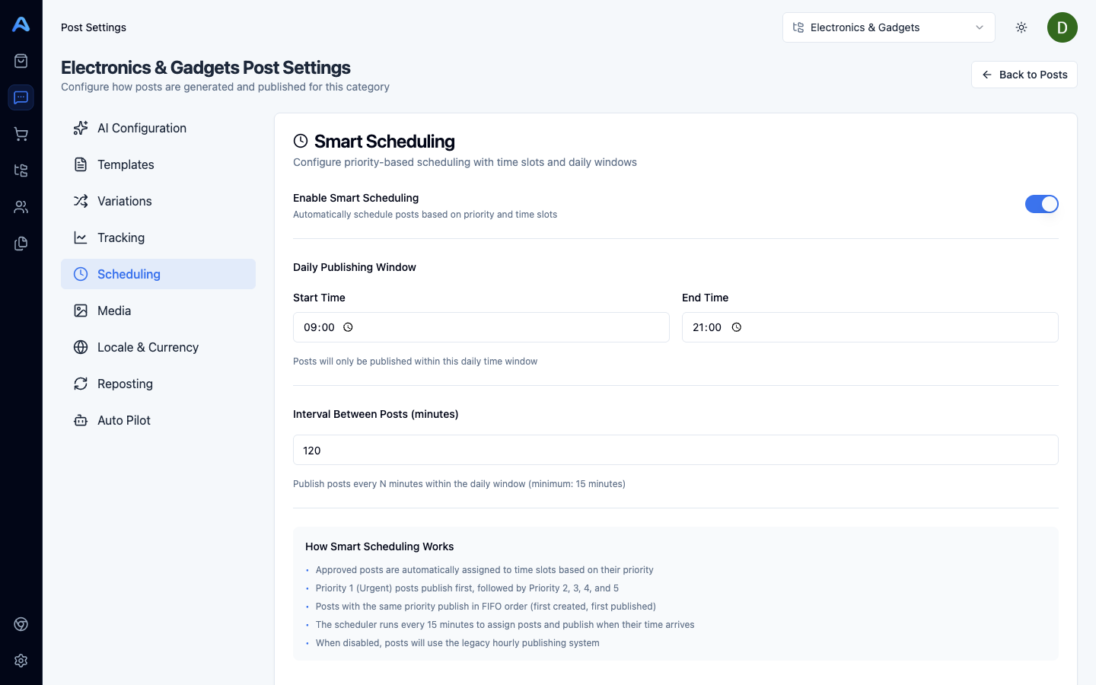Viewport: 1096px width, 685px height.
Task: Click the Back to Posts button
Action: tap(1024, 75)
